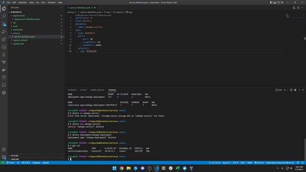Open Explorer views and more actions menu
Viewport: 306px width, 172px height.
coord(61,8)
